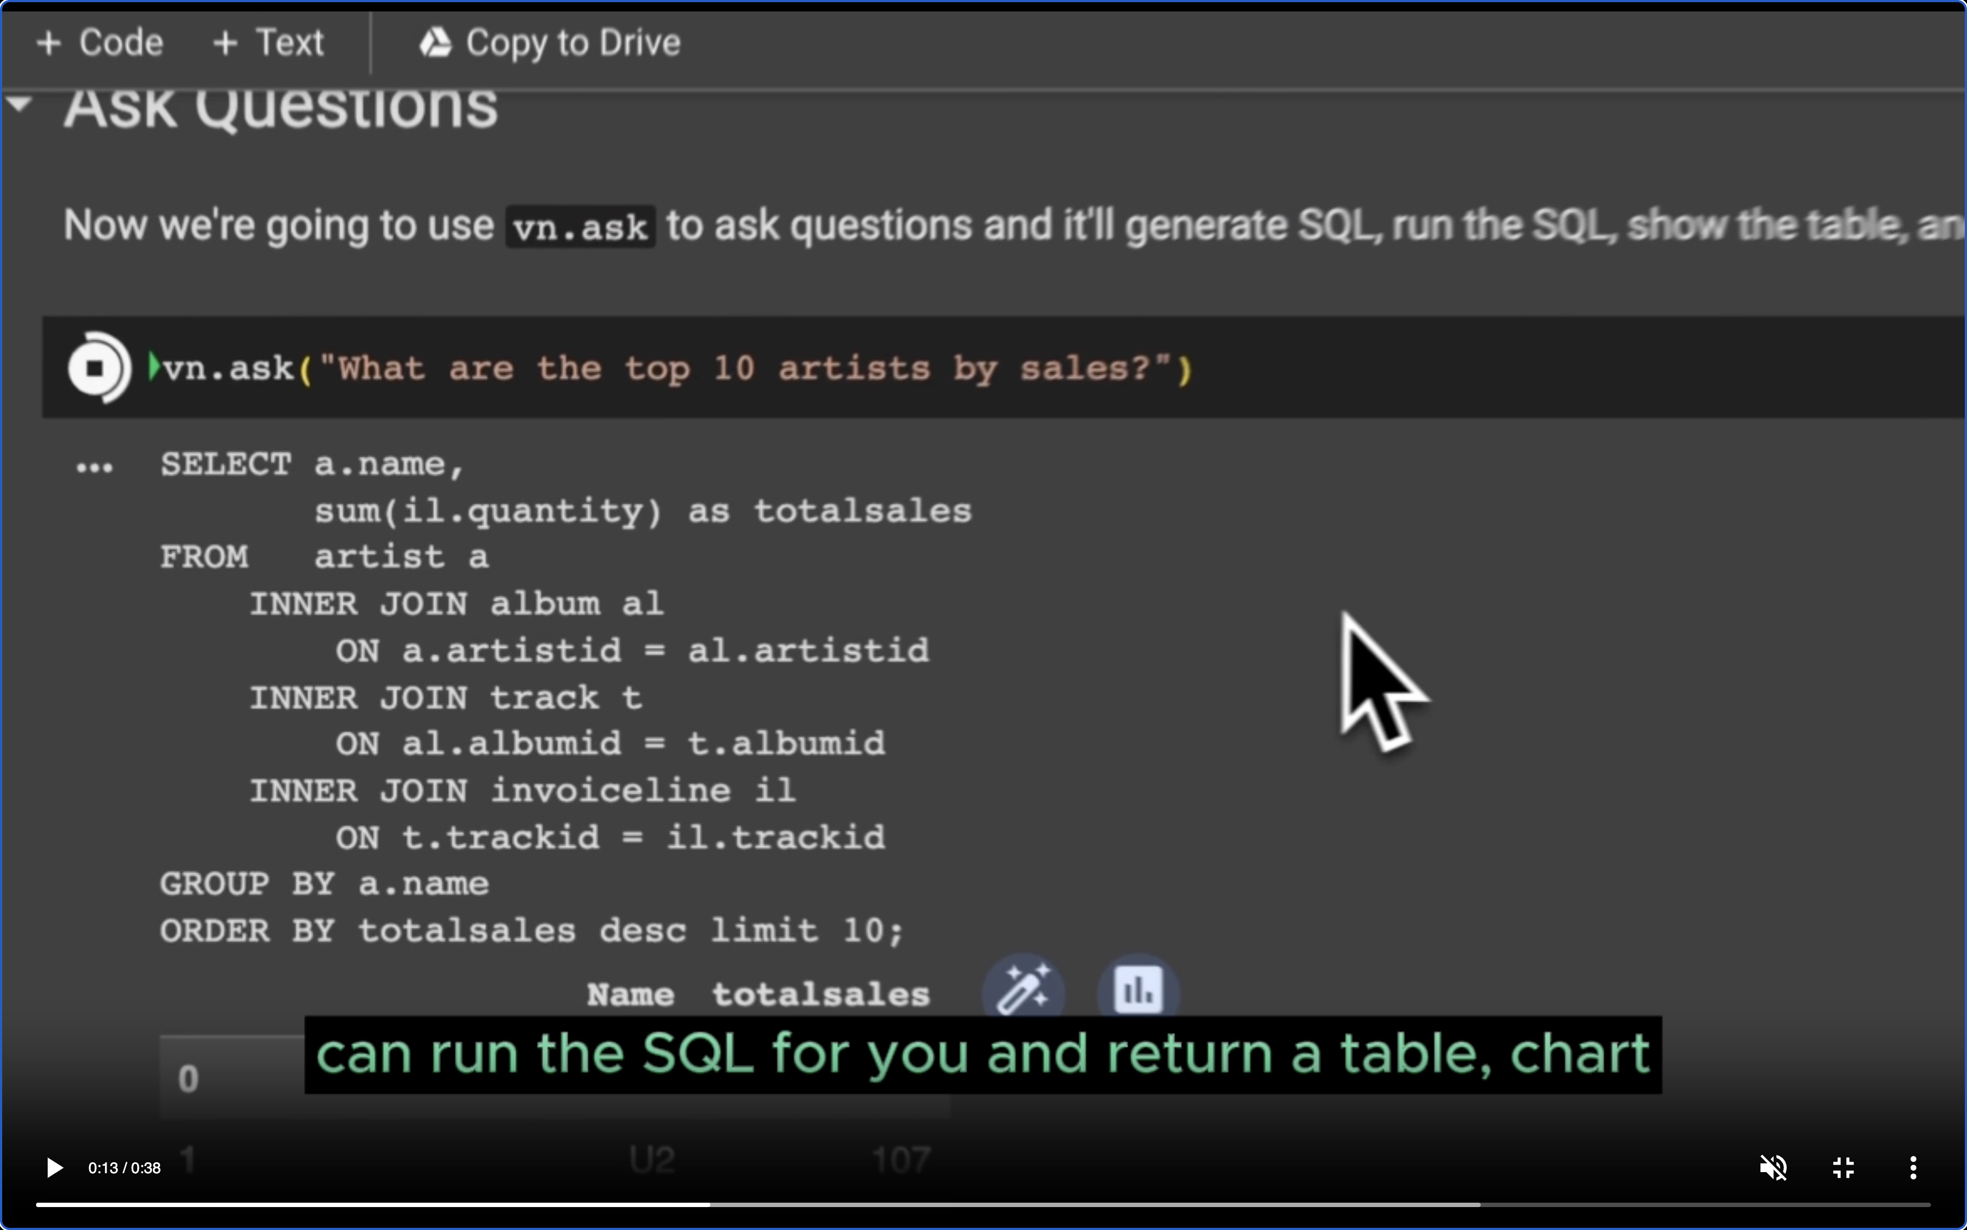
Task: Collapse the Ask Questions section triangle
Action: (x=20, y=104)
